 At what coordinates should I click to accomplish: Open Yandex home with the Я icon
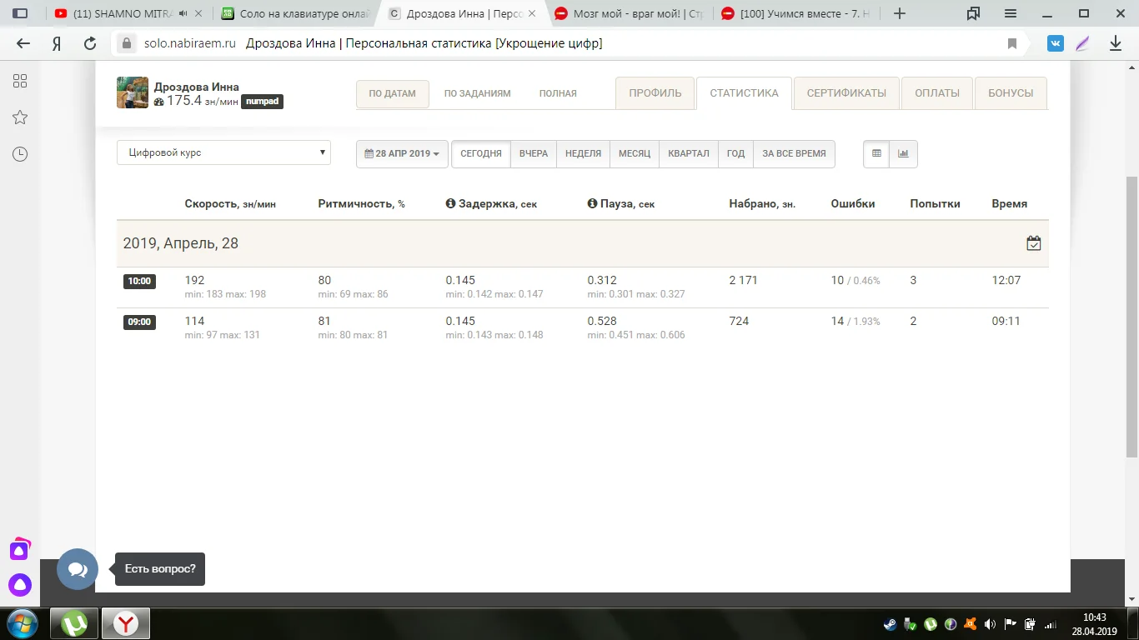click(x=57, y=44)
